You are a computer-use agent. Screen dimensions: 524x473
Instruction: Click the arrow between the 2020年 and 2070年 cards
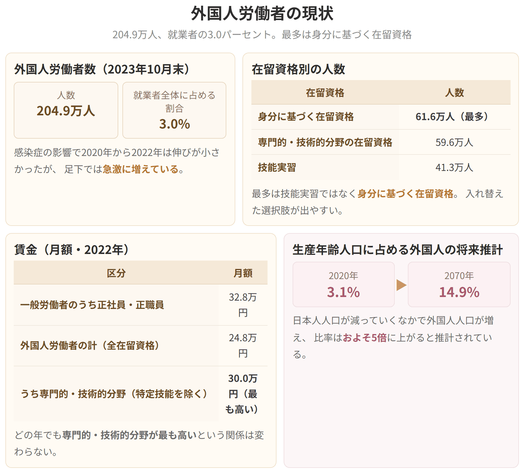coord(401,285)
